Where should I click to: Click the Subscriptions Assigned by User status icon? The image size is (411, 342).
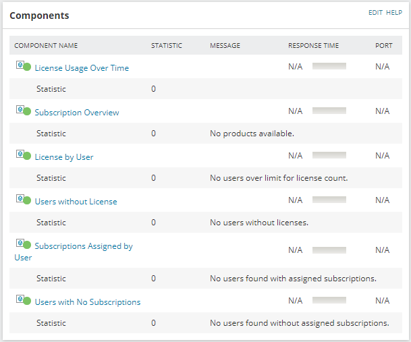pyautogui.click(x=23, y=244)
